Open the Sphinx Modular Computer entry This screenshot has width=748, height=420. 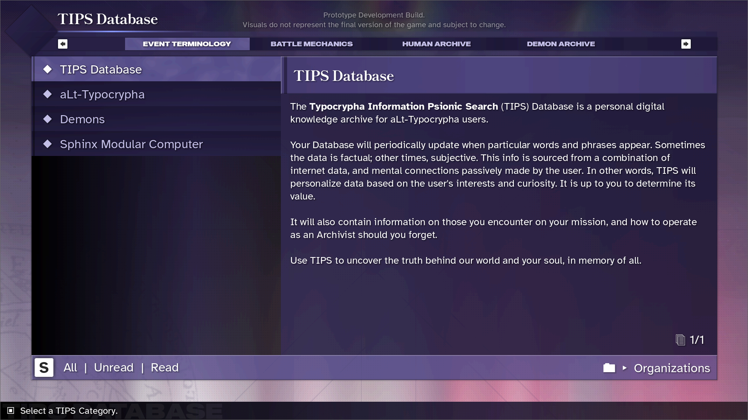click(x=131, y=144)
